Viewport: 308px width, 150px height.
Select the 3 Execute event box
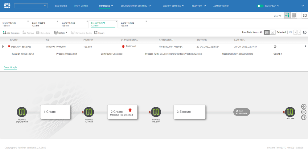(x=189, y=112)
